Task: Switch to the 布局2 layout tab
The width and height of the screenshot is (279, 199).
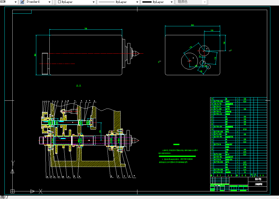Action: [3, 197]
